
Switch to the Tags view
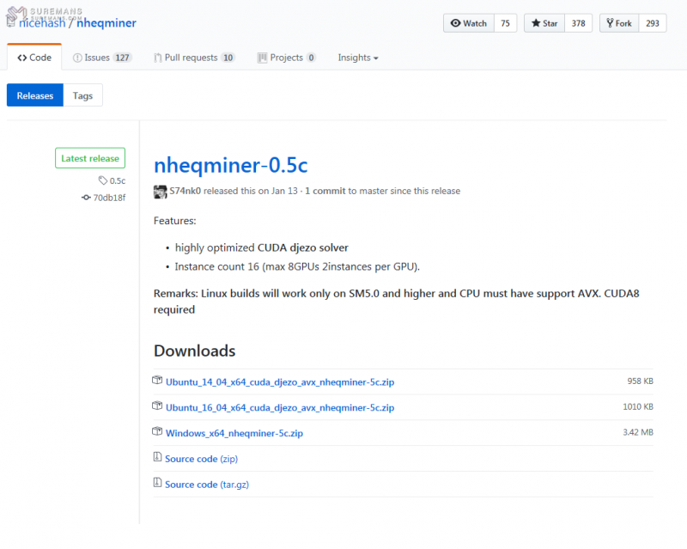[x=82, y=95]
